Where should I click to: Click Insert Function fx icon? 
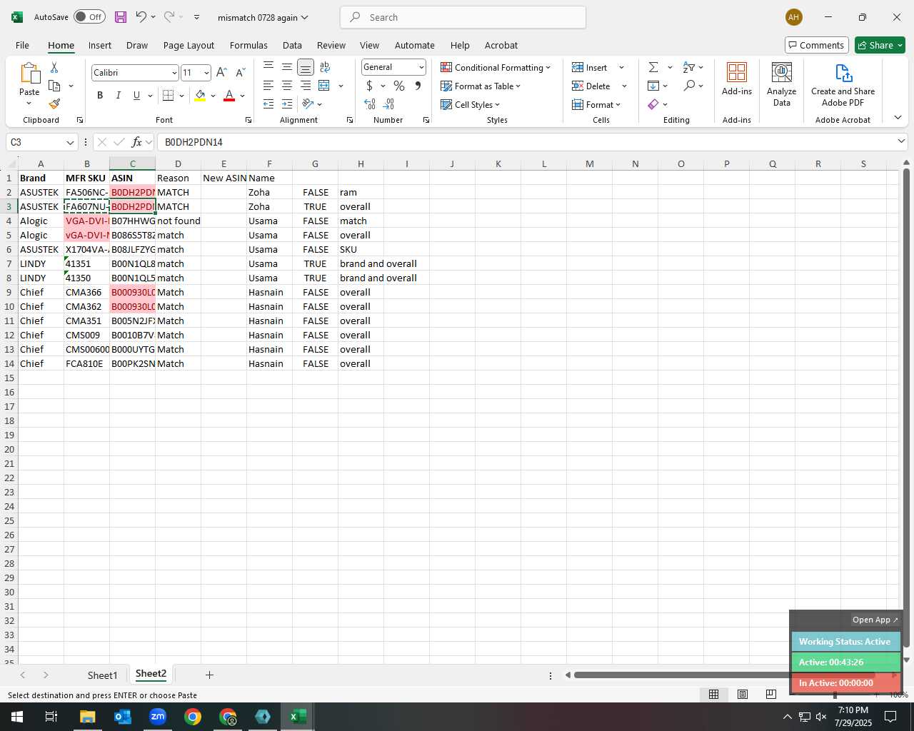pos(137,142)
